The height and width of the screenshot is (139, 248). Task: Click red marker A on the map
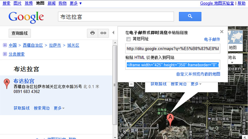pyautogui.click(x=170, y=120)
